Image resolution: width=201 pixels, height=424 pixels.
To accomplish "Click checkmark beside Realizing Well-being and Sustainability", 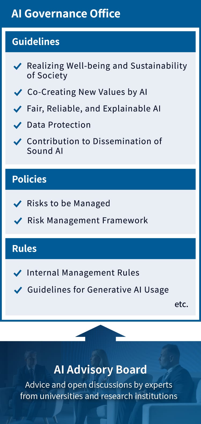I will click(17, 66).
